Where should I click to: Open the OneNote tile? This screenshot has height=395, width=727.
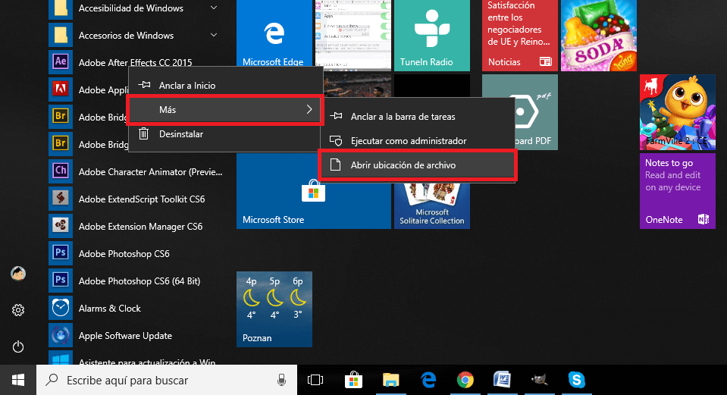click(678, 191)
